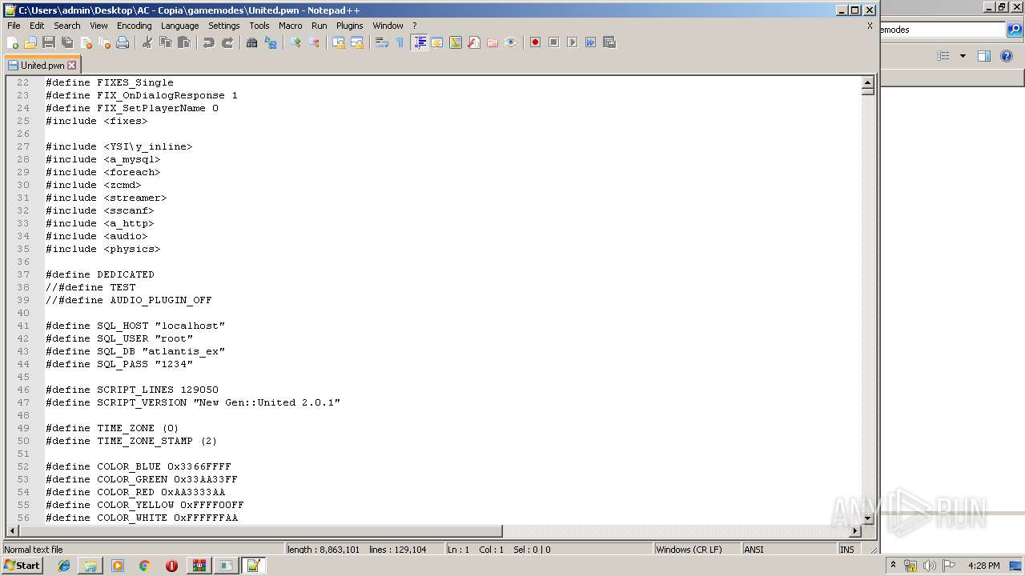Open the Macro menu

pos(291,26)
